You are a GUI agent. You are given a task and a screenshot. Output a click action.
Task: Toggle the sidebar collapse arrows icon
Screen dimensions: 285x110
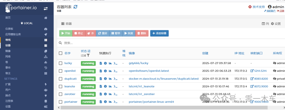pos(46,8)
